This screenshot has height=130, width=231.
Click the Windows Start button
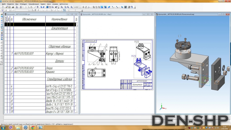(x=3, y=127)
